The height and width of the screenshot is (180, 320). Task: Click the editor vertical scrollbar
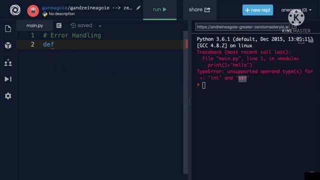pos(185,102)
